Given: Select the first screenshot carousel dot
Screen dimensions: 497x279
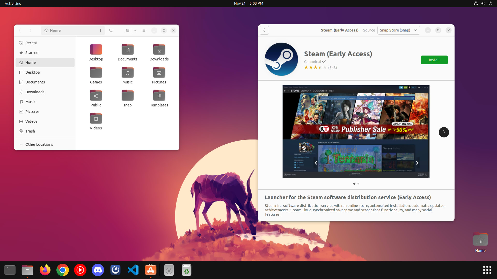Looking at the screenshot, I should coord(354,184).
